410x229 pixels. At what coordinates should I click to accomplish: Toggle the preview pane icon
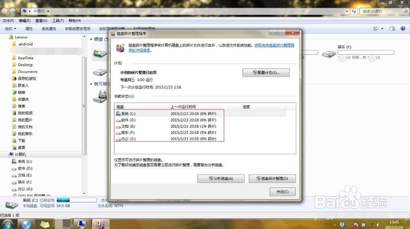pyautogui.click(x=392, y=28)
